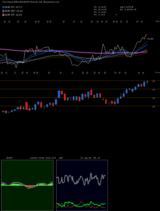The width and height of the screenshot is (160, 211).
Task: Open the dark blue ADX indicator panel
Action: tap(82, 185)
